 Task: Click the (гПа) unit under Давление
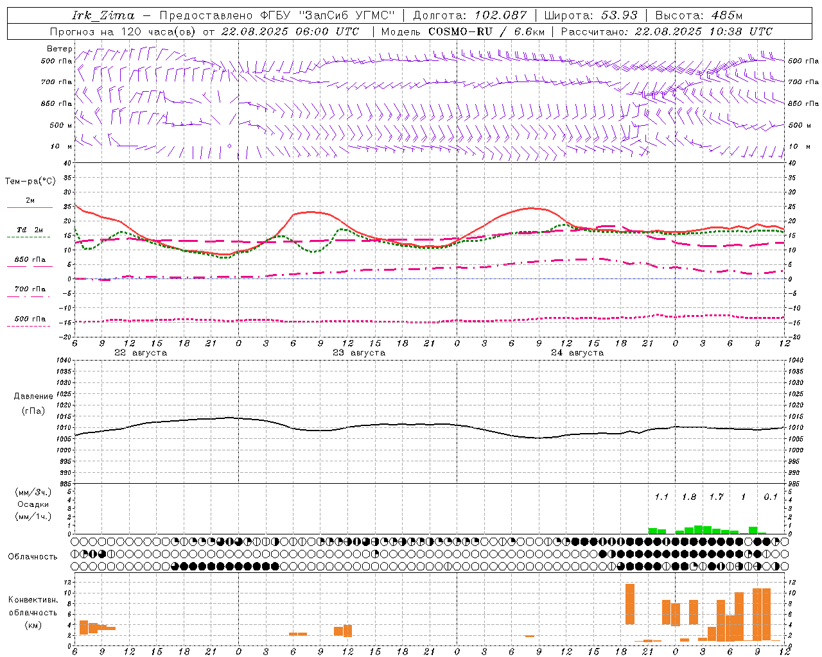click(x=33, y=411)
